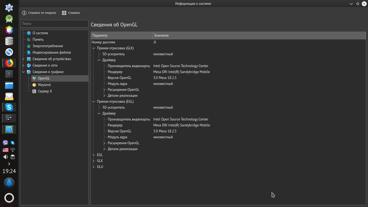This screenshot has height=207, width=368.
Task: Open the Android Studio dock icon
Action: pyautogui.click(x=9, y=19)
